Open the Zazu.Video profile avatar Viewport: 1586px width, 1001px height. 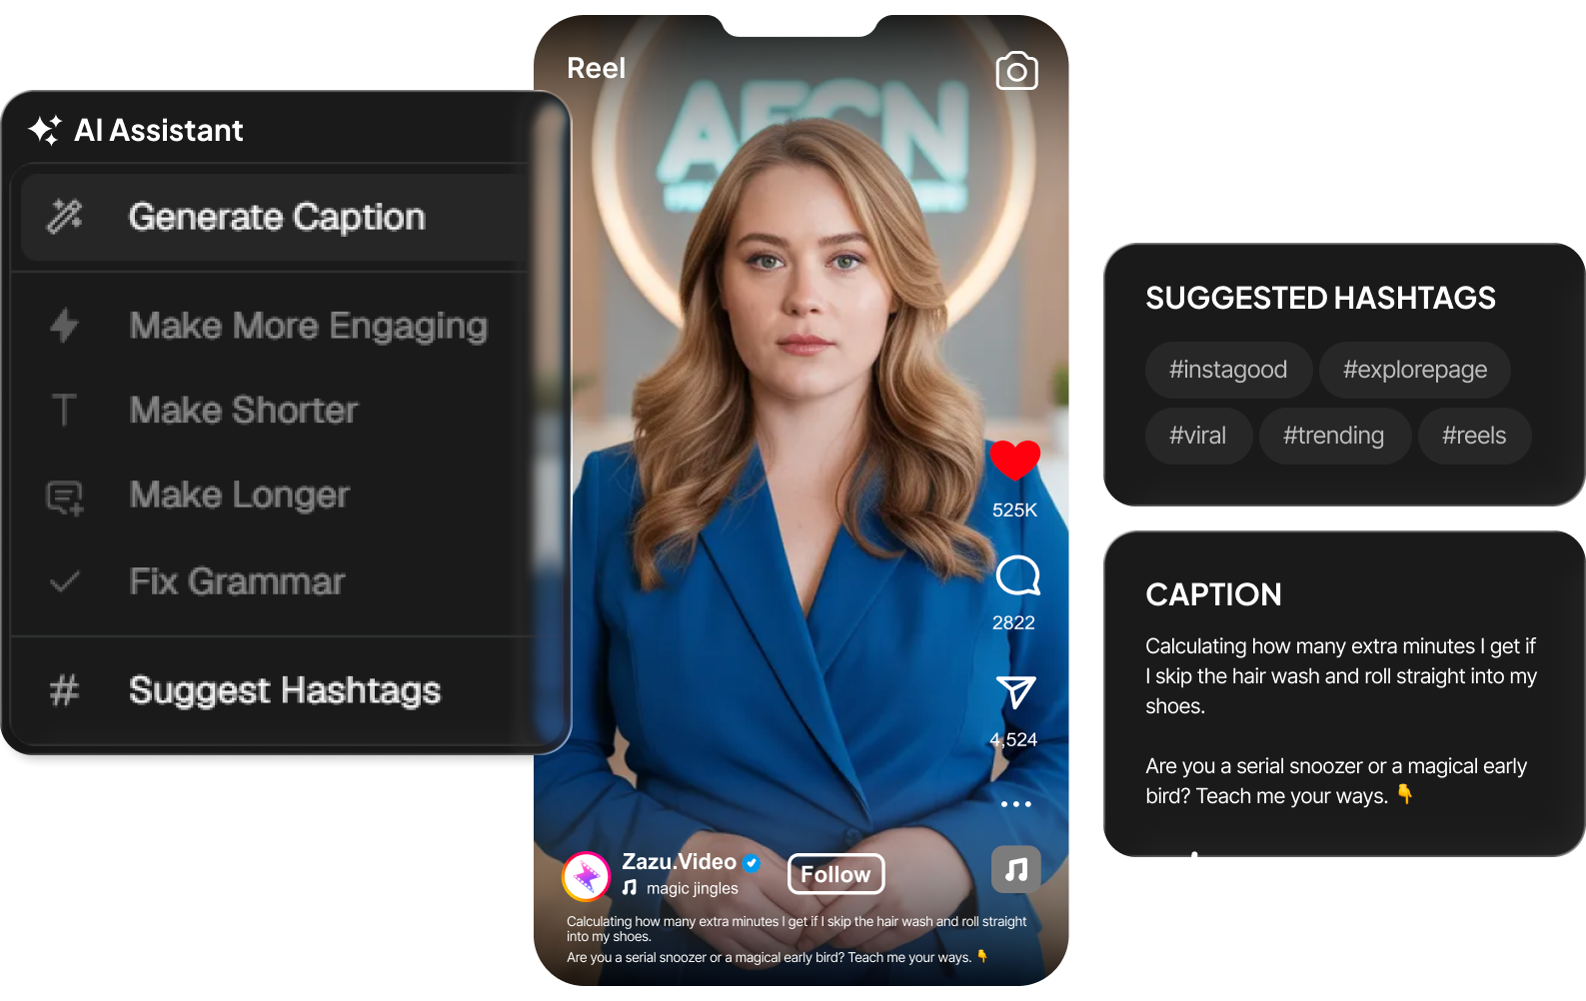pos(587,877)
